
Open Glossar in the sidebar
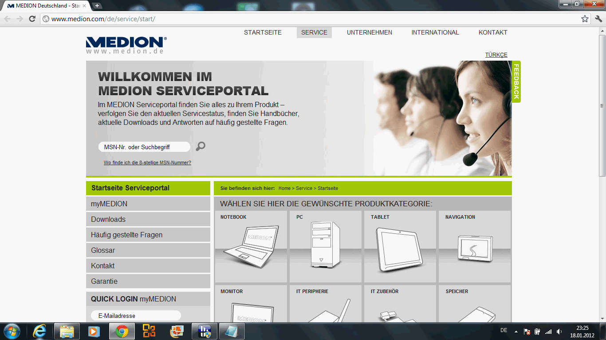[x=148, y=251]
